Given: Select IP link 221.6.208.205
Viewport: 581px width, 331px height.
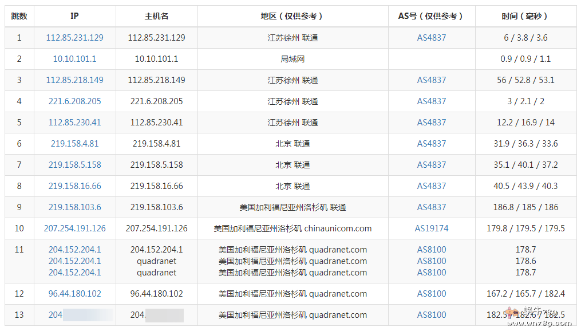Looking at the screenshot, I should 74,101.
